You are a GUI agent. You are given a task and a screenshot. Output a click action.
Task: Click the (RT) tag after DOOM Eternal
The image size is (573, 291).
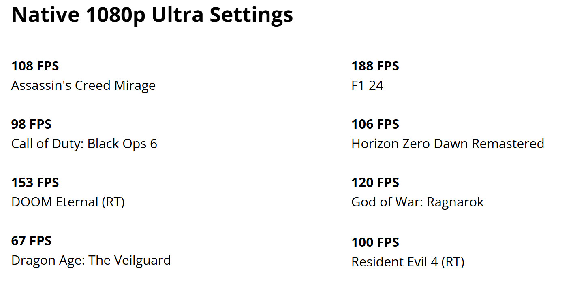tap(113, 202)
